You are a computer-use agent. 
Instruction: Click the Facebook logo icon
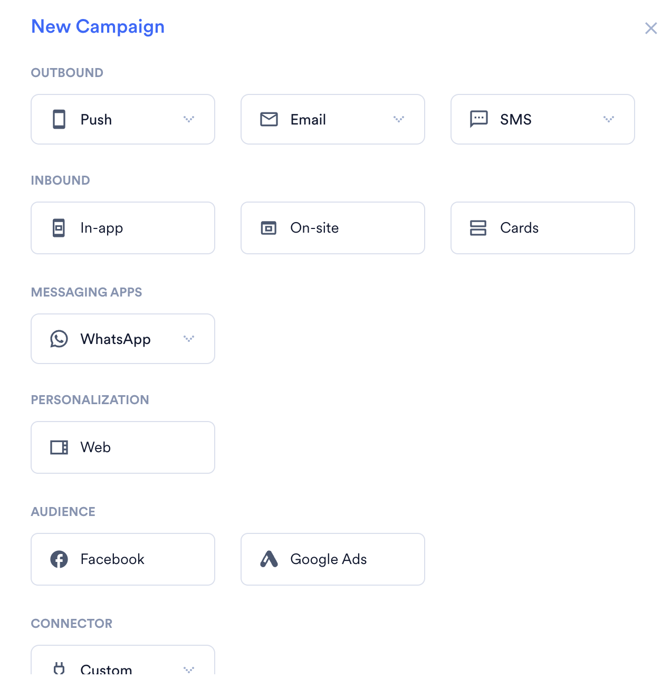point(59,559)
